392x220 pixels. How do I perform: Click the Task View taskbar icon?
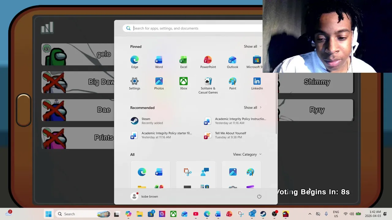116,214
